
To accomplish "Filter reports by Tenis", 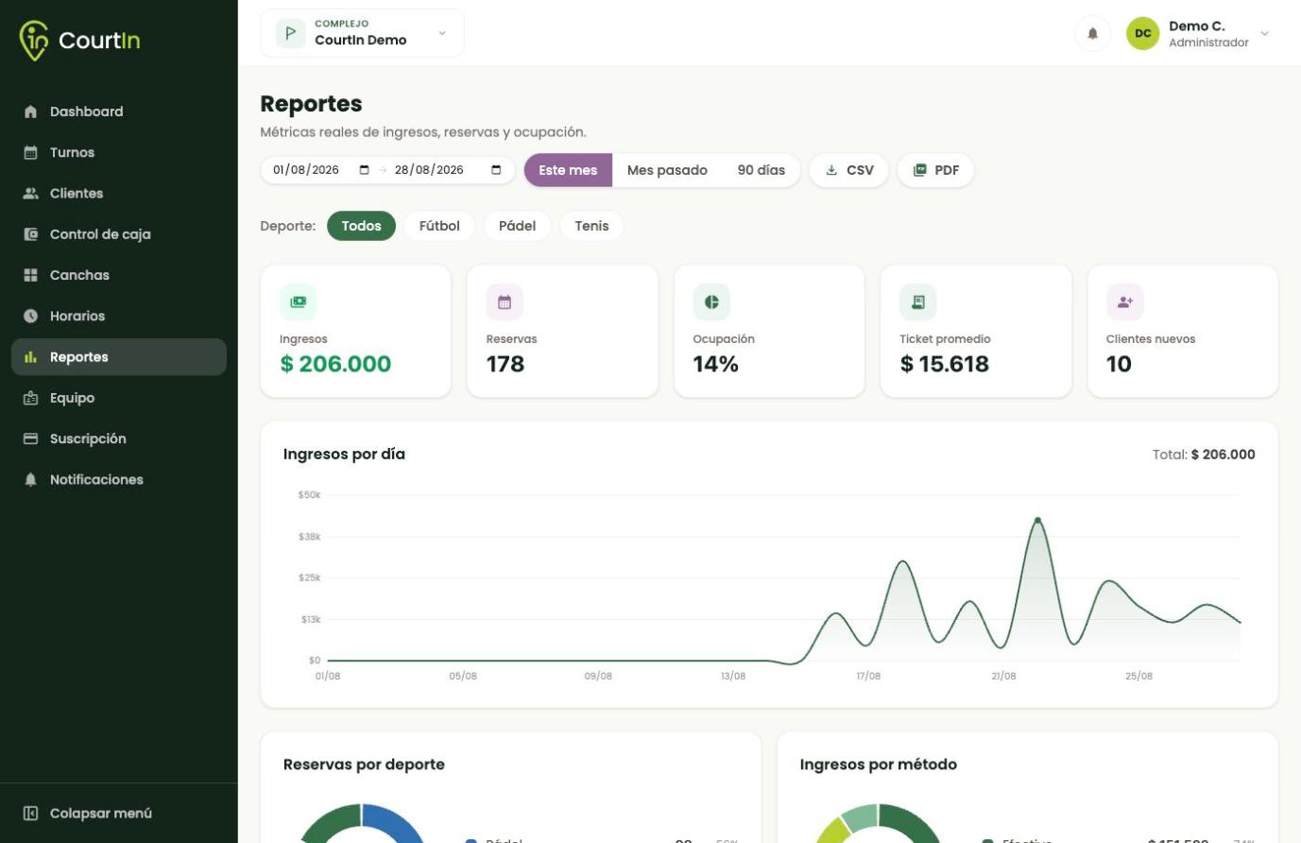I will (591, 226).
